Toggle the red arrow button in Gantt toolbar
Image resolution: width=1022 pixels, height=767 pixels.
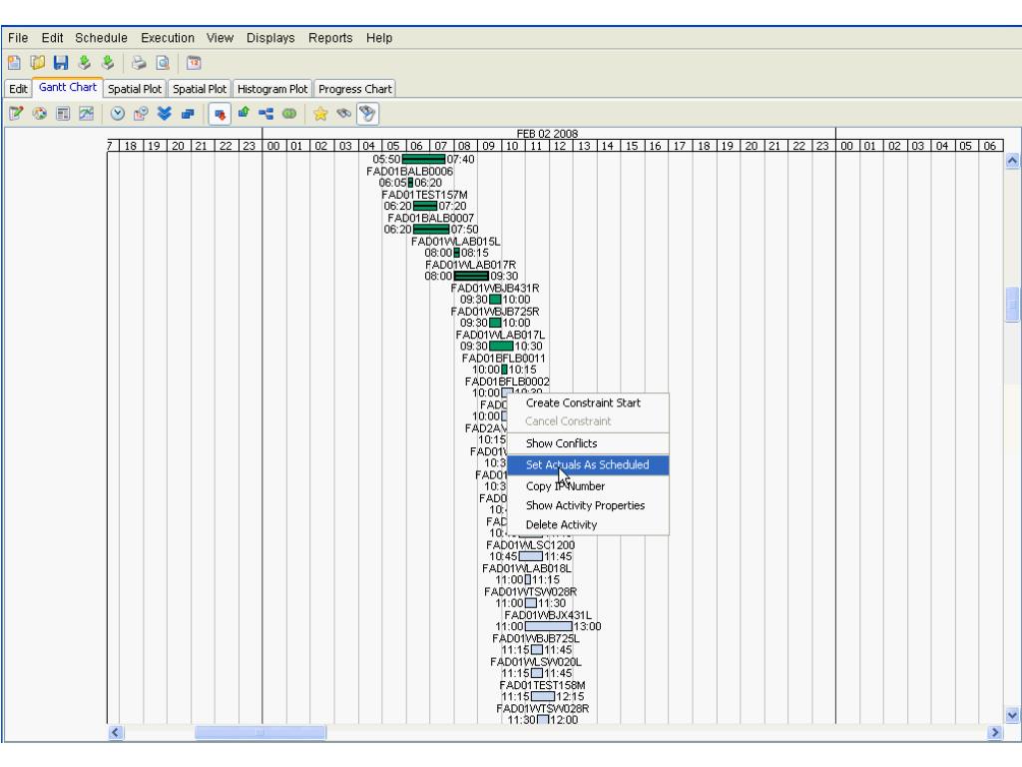220,114
